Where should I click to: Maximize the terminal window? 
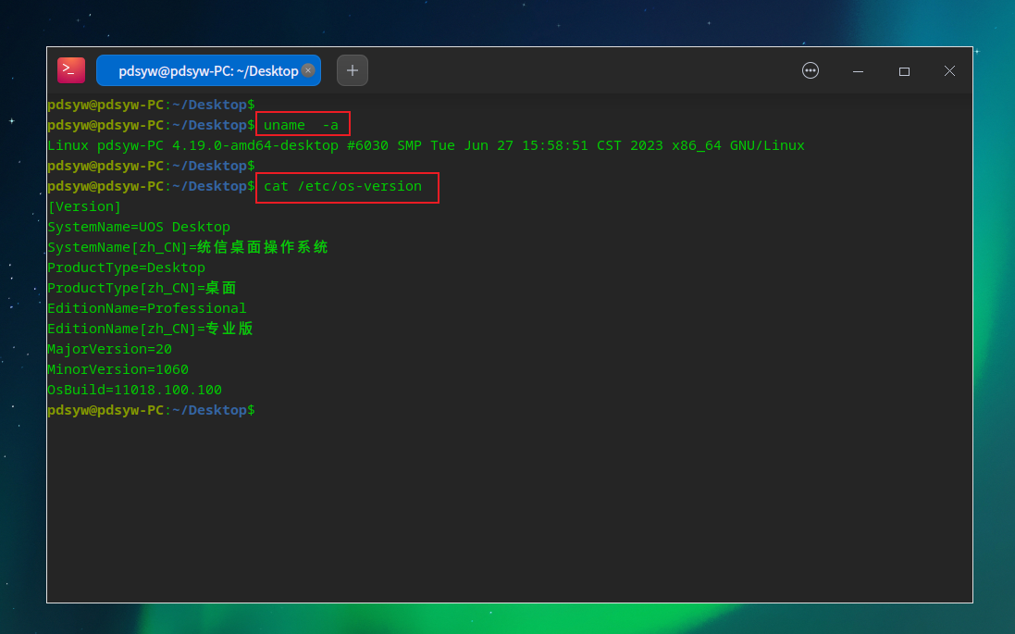tap(904, 71)
